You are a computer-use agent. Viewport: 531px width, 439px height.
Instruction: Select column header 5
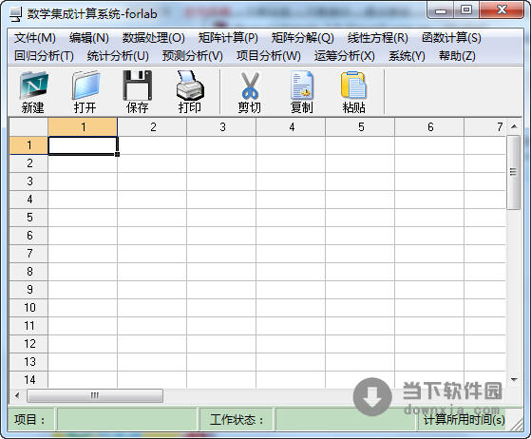(x=360, y=127)
